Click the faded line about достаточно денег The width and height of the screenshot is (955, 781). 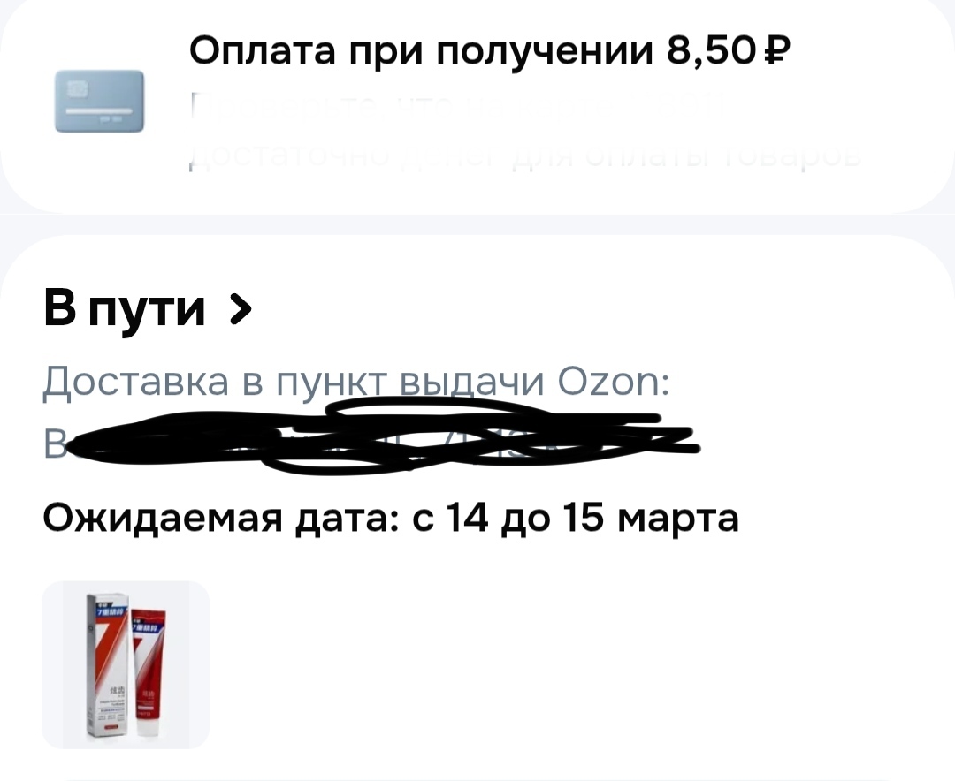point(526,155)
